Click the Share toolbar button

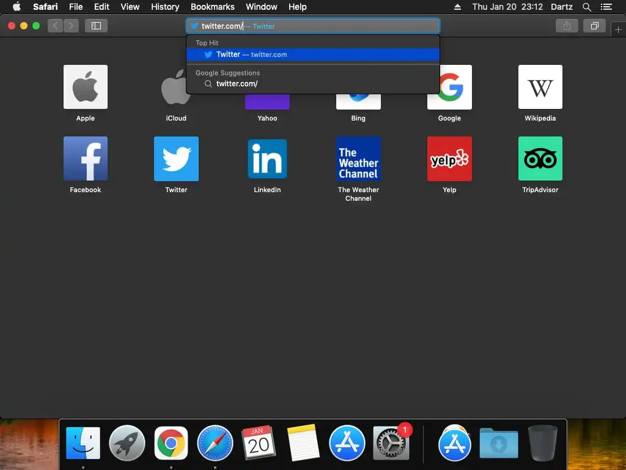tap(567, 26)
